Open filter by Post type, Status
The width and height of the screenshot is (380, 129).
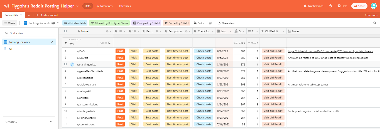point(109,23)
